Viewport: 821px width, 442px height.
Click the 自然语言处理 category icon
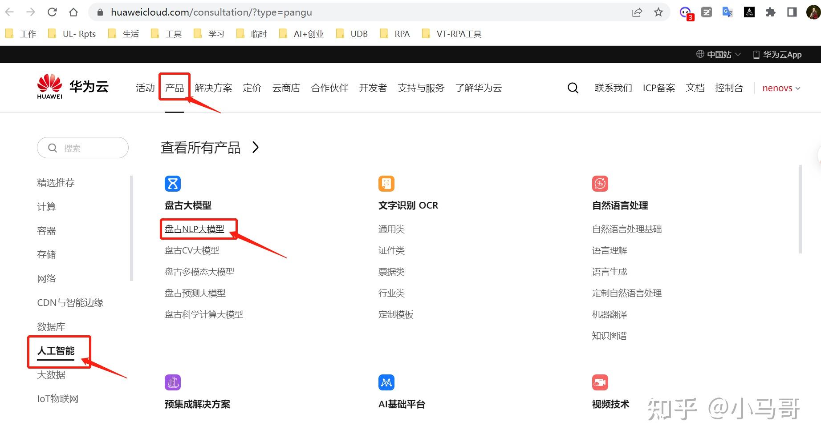click(x=600, y=183)
